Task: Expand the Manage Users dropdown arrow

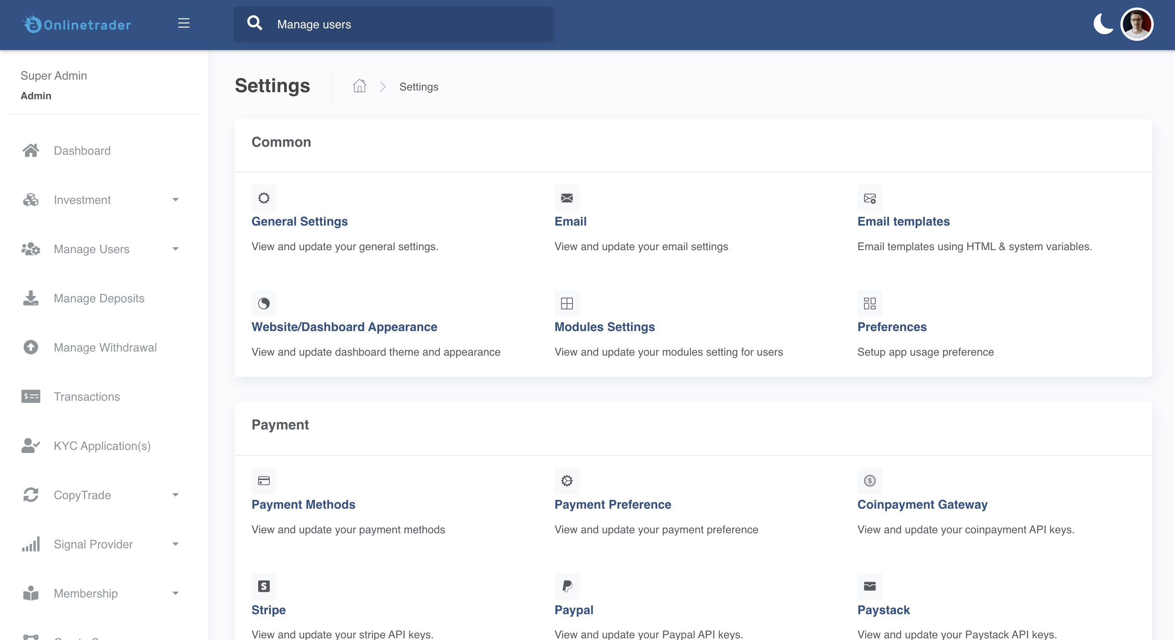Action: click(x=176, y=249)
